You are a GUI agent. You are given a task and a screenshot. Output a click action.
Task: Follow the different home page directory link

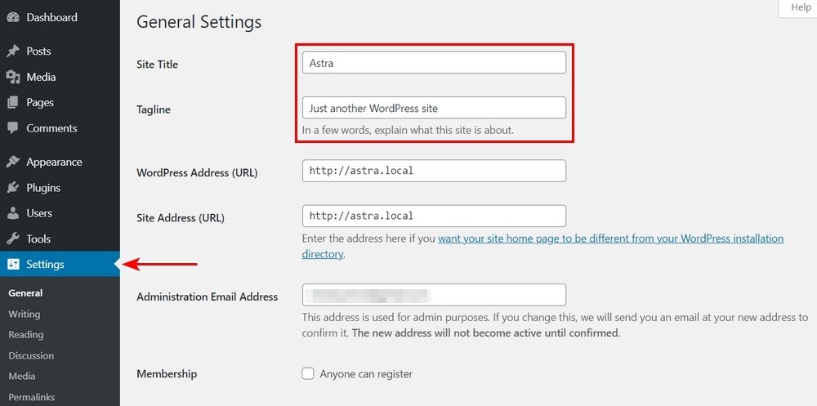tap(610, 239)
